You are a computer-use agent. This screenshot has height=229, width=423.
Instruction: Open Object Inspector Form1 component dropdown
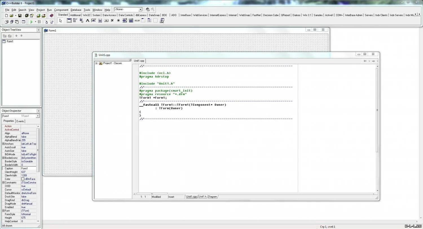pos(38,116)
